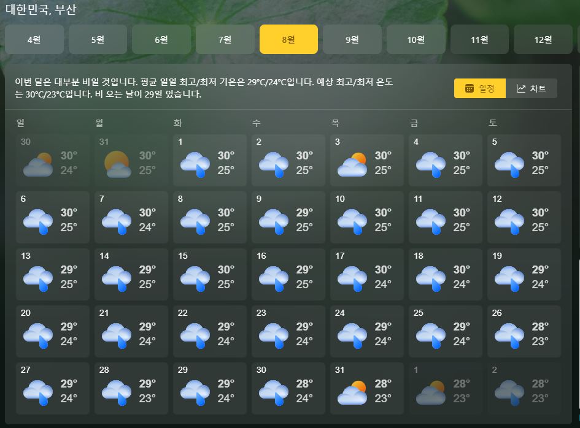Click the highlighted 8월 tab

288,39
